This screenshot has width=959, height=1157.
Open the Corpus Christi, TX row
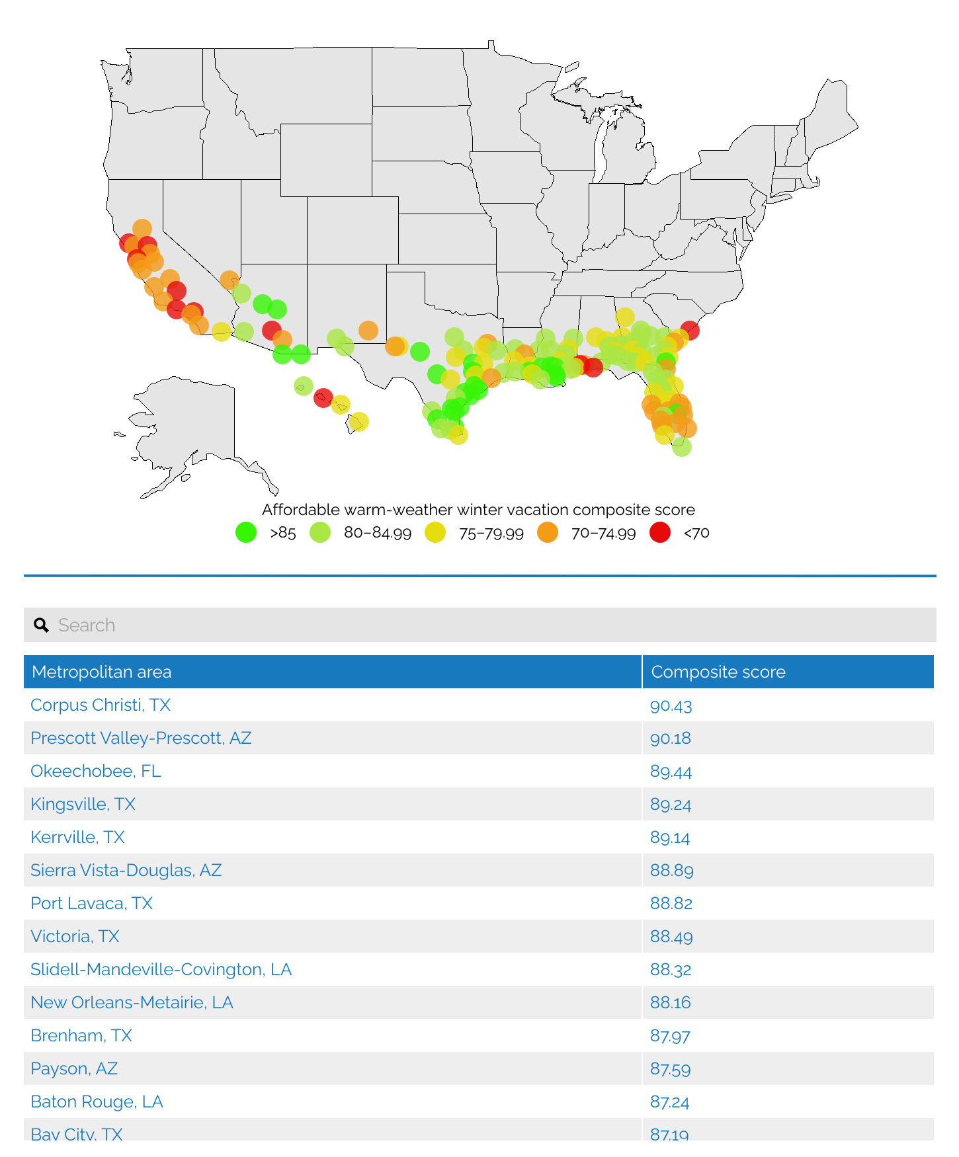[x=101, y=705]
